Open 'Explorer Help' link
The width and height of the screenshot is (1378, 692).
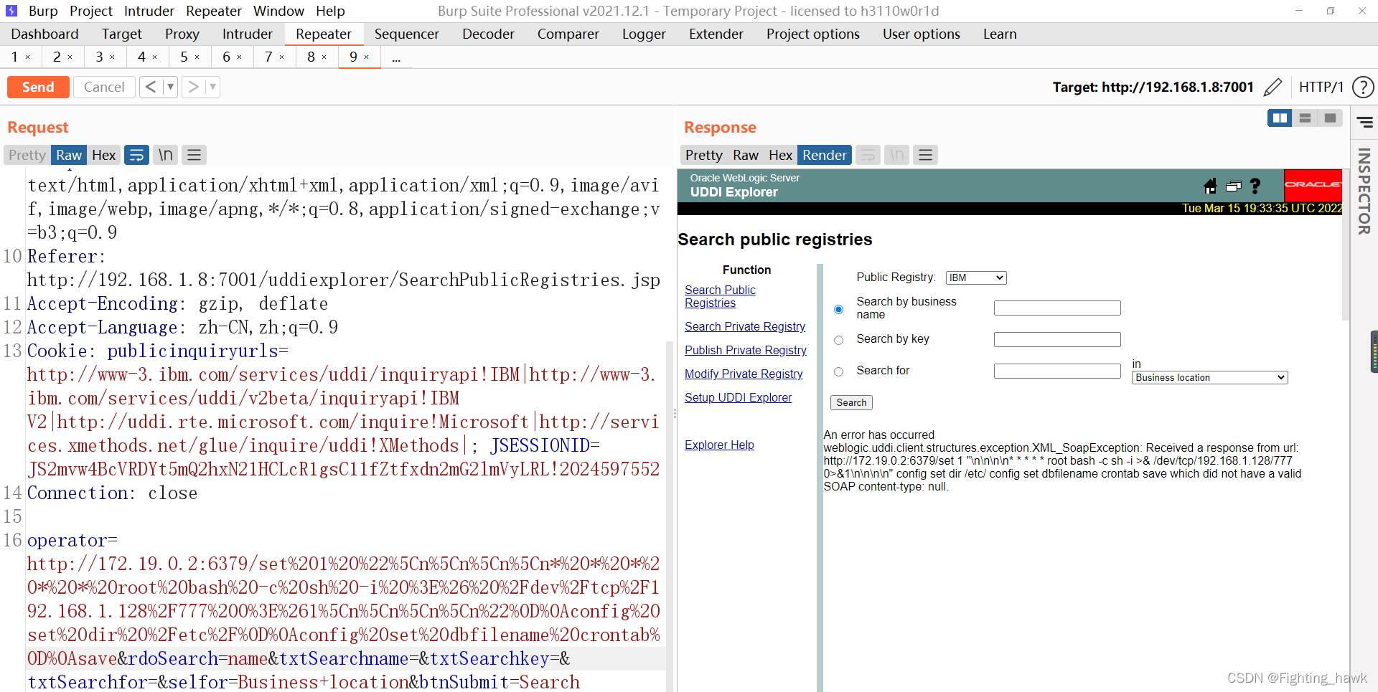point(719,445)
